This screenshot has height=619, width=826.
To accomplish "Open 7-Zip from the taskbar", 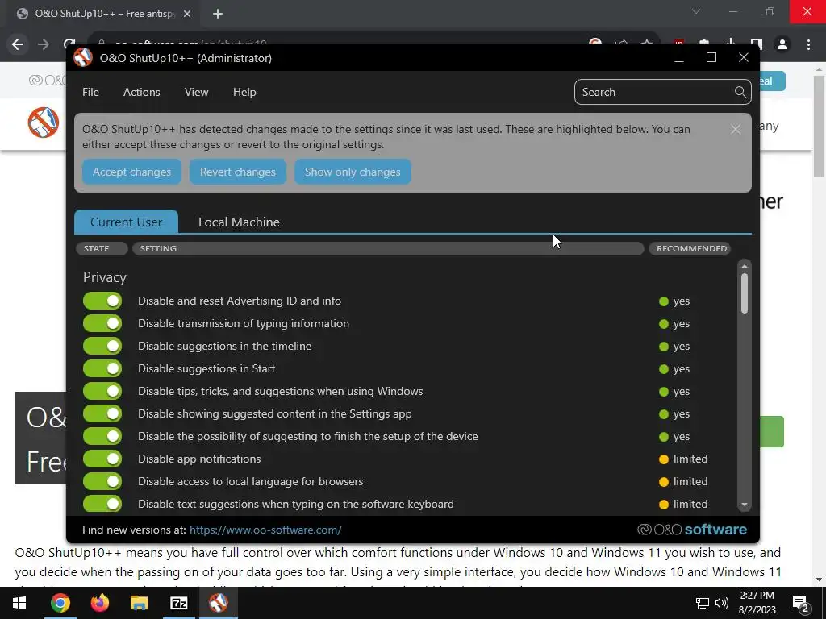I will (x=178, y=603).
